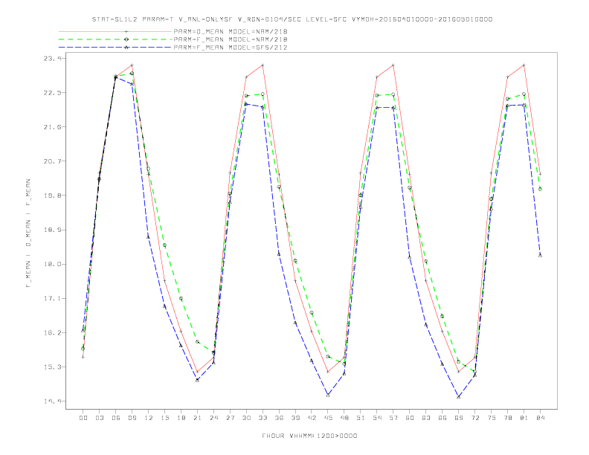Click the blue dashed legend line sample
589x455 pixels.
click(115, 48)
